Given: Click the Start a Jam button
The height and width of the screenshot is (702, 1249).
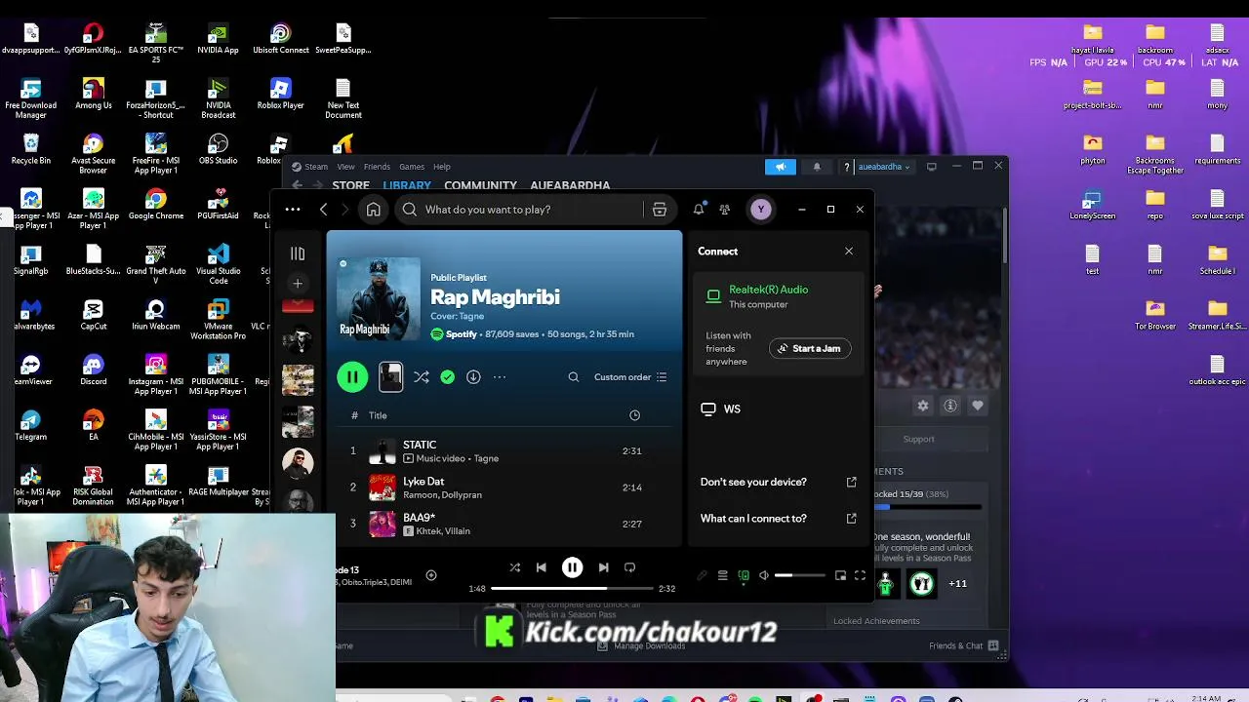Looking at the screenshot, I should point(810,348).
